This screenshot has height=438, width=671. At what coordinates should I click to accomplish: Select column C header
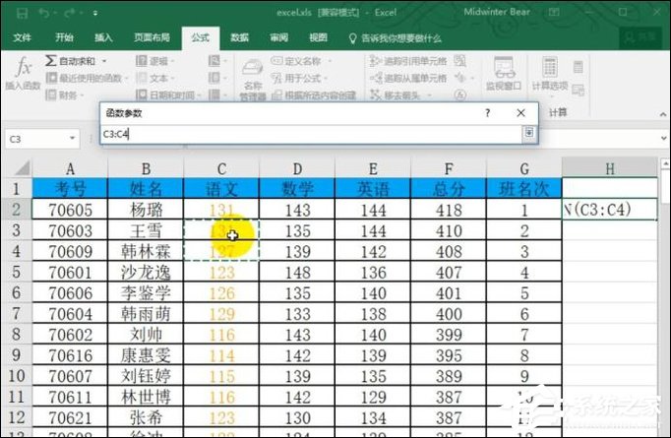[221, 168]
